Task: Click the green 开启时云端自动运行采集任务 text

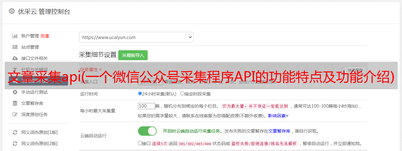Action: pos(191,131)
